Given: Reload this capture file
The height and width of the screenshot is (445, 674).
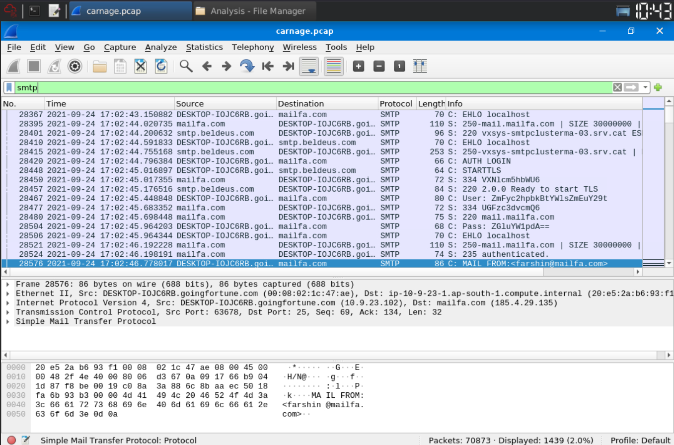Looking at the screenshot, I should (x=161, y=66).
